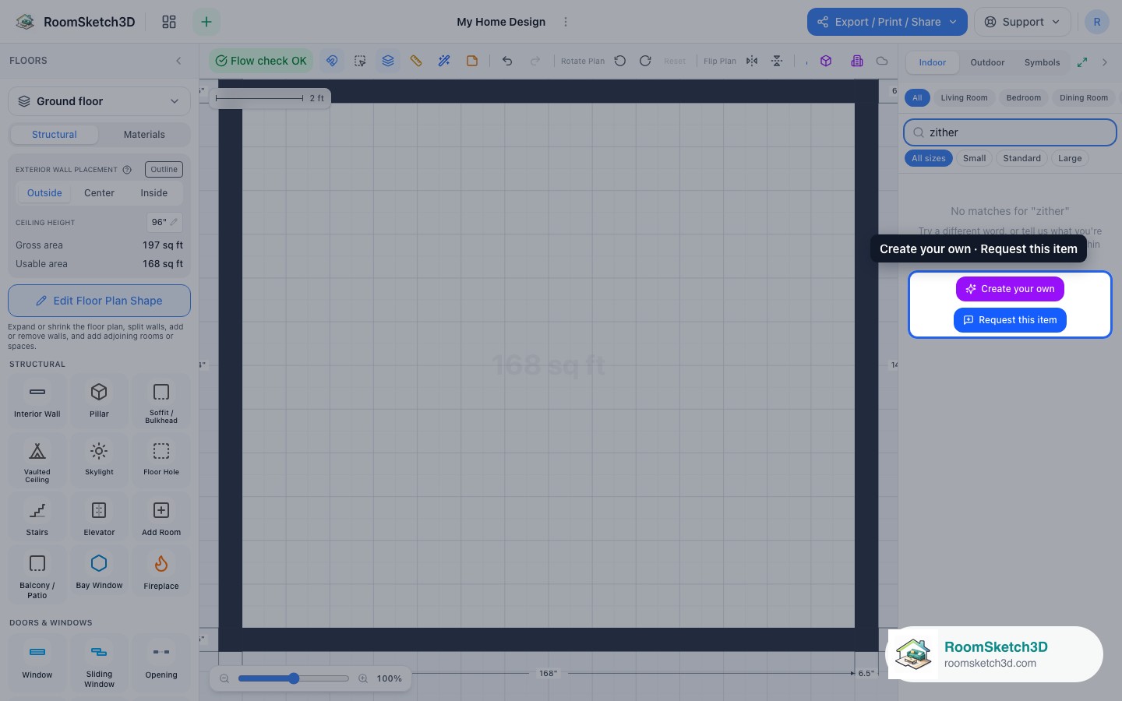
Task: Open the Ground floor dropdown
Action: (99, 101)
